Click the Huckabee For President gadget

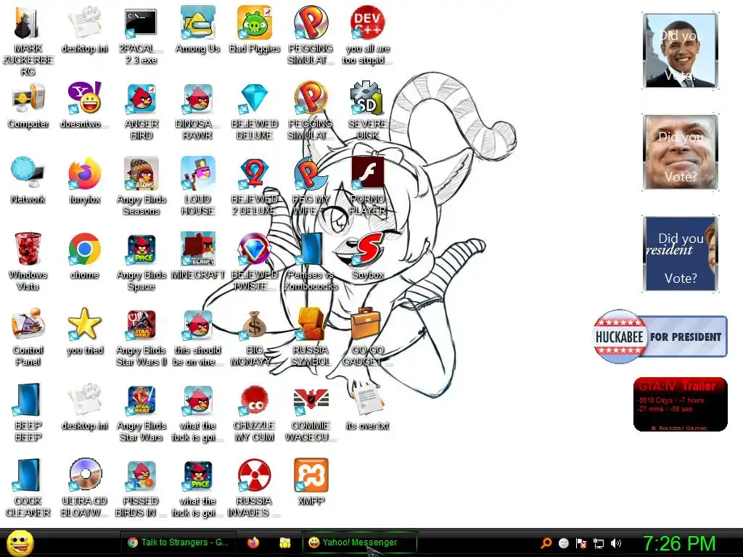pyautogui.click(x=660, y=337)
